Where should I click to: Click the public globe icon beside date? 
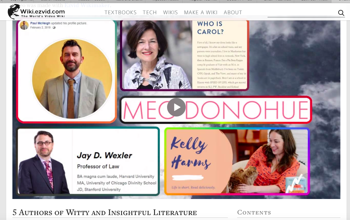[54, 27]
